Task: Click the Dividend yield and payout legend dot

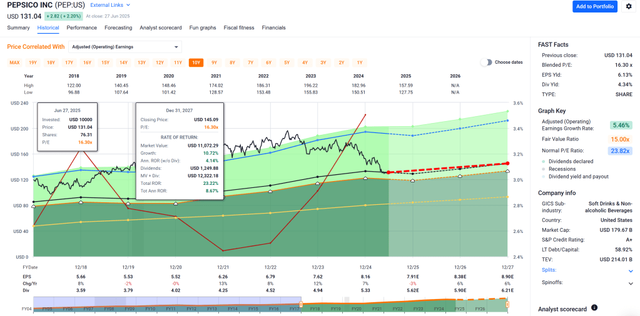Action: click(x=542, y=176)
